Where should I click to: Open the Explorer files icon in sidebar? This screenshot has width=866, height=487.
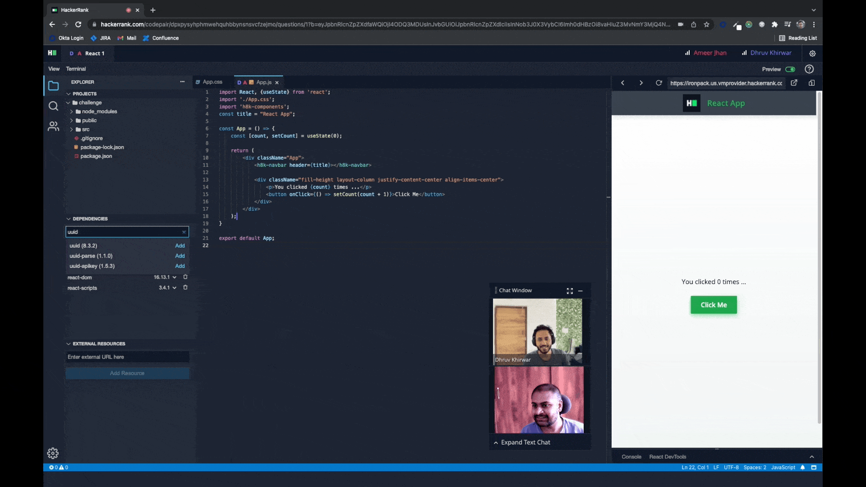(53, 86)
